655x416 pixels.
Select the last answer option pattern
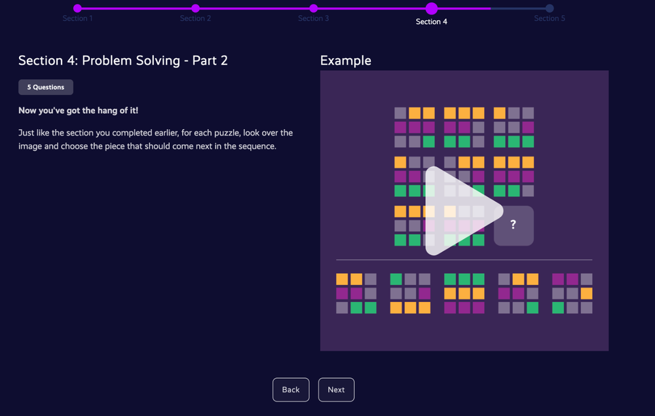[572, 292]
